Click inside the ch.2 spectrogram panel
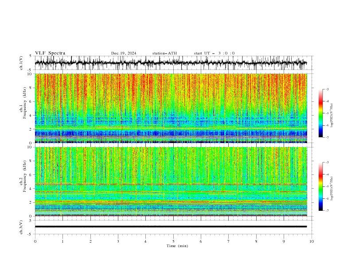351x271 pixels. click(x=171, y=182)
